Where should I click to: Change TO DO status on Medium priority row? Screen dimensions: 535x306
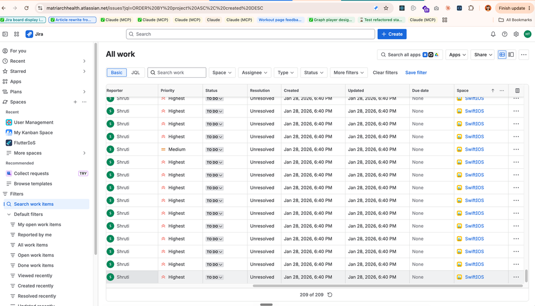click(x=214, y=150)
